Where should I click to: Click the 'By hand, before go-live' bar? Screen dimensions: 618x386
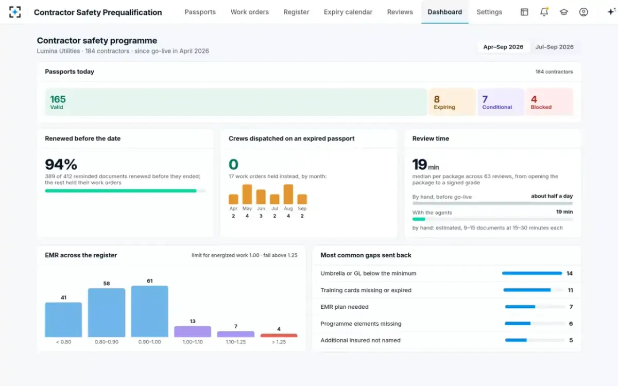click(x=492, y=203)
